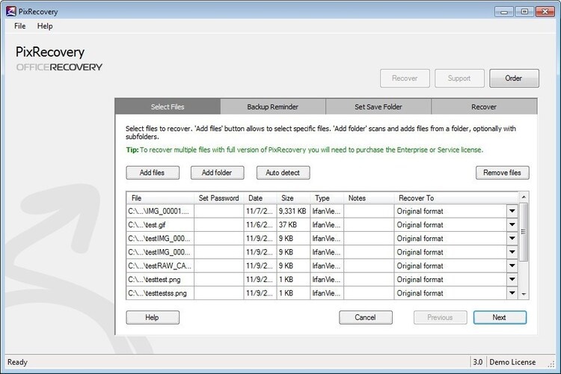Expand Recover To dropdown for testRAW_CA file

point(512,266)
